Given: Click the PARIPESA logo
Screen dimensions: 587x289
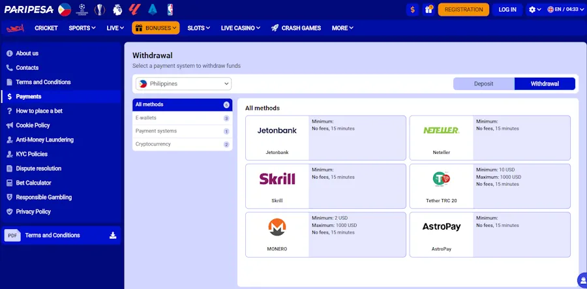Looking at the screenshot, I should (x=29, y=9).
